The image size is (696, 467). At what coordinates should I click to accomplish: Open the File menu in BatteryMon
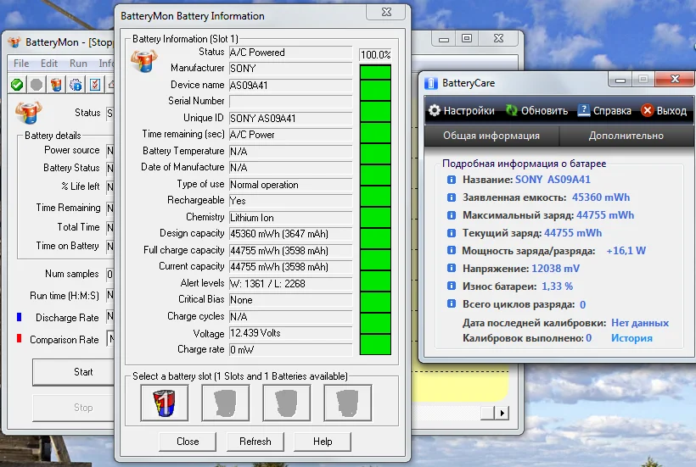21,64
